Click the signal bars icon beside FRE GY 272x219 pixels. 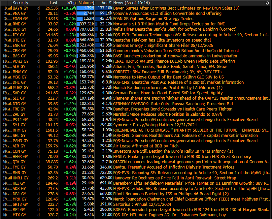10,109
